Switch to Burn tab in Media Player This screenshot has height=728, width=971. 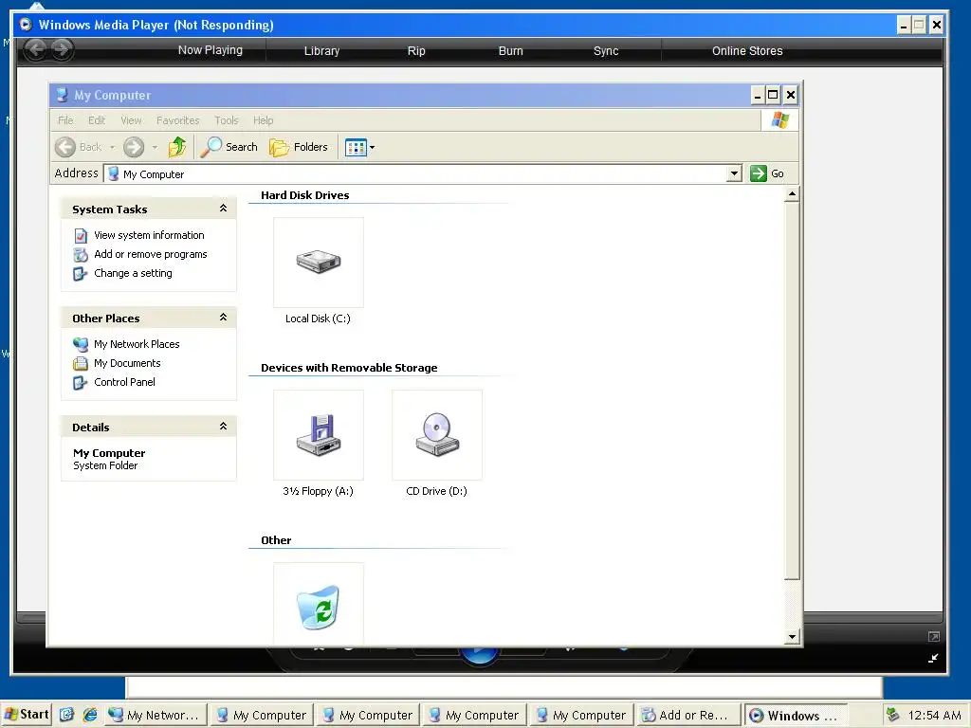511,51
